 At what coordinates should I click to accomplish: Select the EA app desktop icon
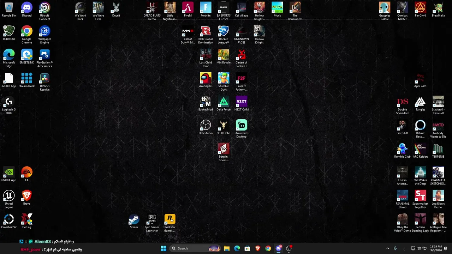27,174
